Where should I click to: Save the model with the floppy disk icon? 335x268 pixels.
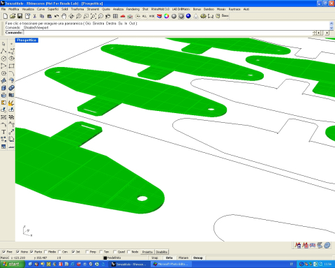(x=20, y=16)
